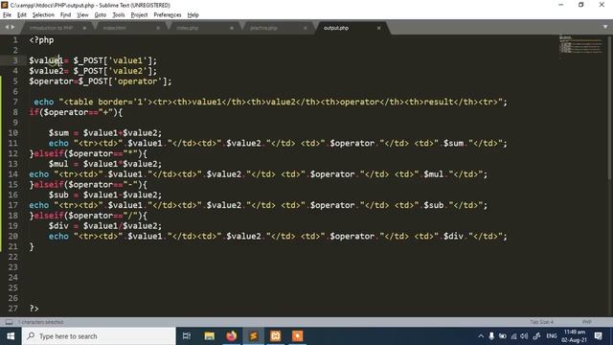Change the Tab Size setting
Viewport: 613px width, 345px height.
(541, 322)
